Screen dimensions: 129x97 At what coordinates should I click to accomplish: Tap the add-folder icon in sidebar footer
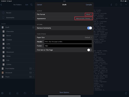coord(25,93)
